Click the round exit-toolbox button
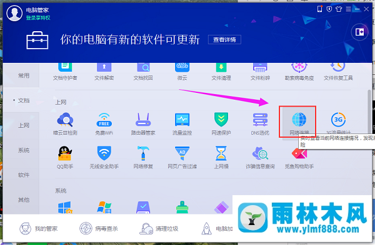This screenshot has height=245, width=375. click(x=359, y=32)
